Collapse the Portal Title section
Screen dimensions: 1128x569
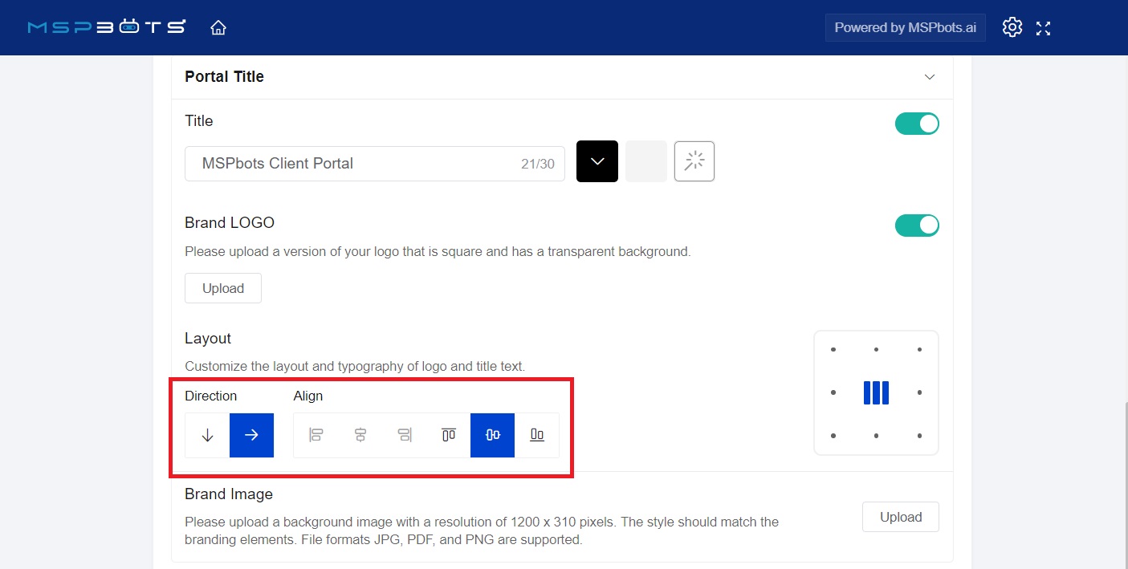pyautogui.click(x=930, y=77)
